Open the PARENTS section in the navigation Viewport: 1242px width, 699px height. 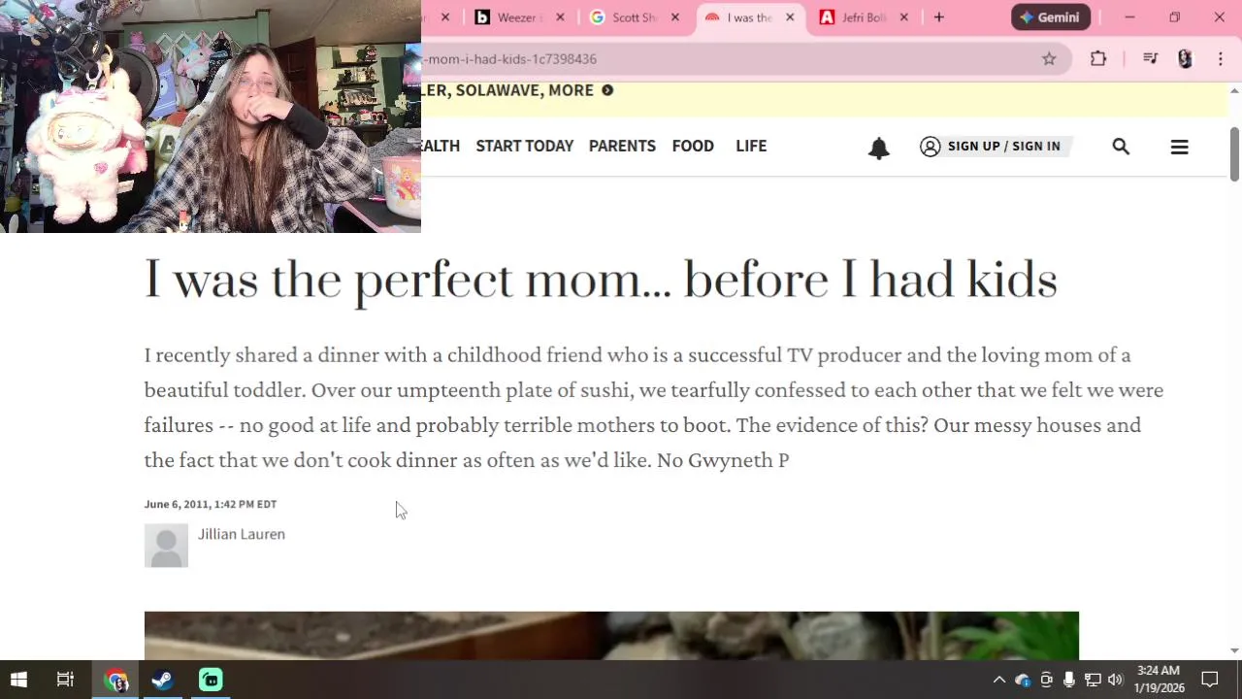click(x=622, y=146)
